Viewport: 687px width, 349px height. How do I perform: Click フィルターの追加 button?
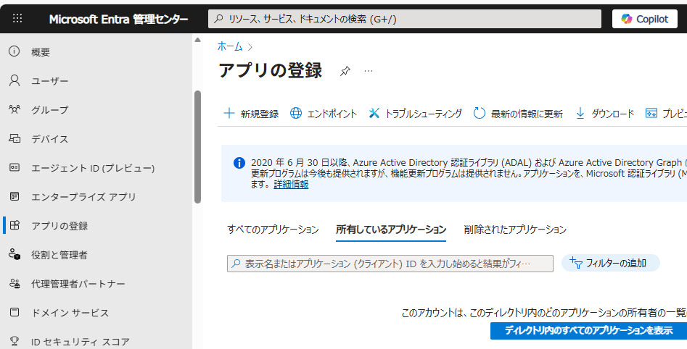(611, 263)
